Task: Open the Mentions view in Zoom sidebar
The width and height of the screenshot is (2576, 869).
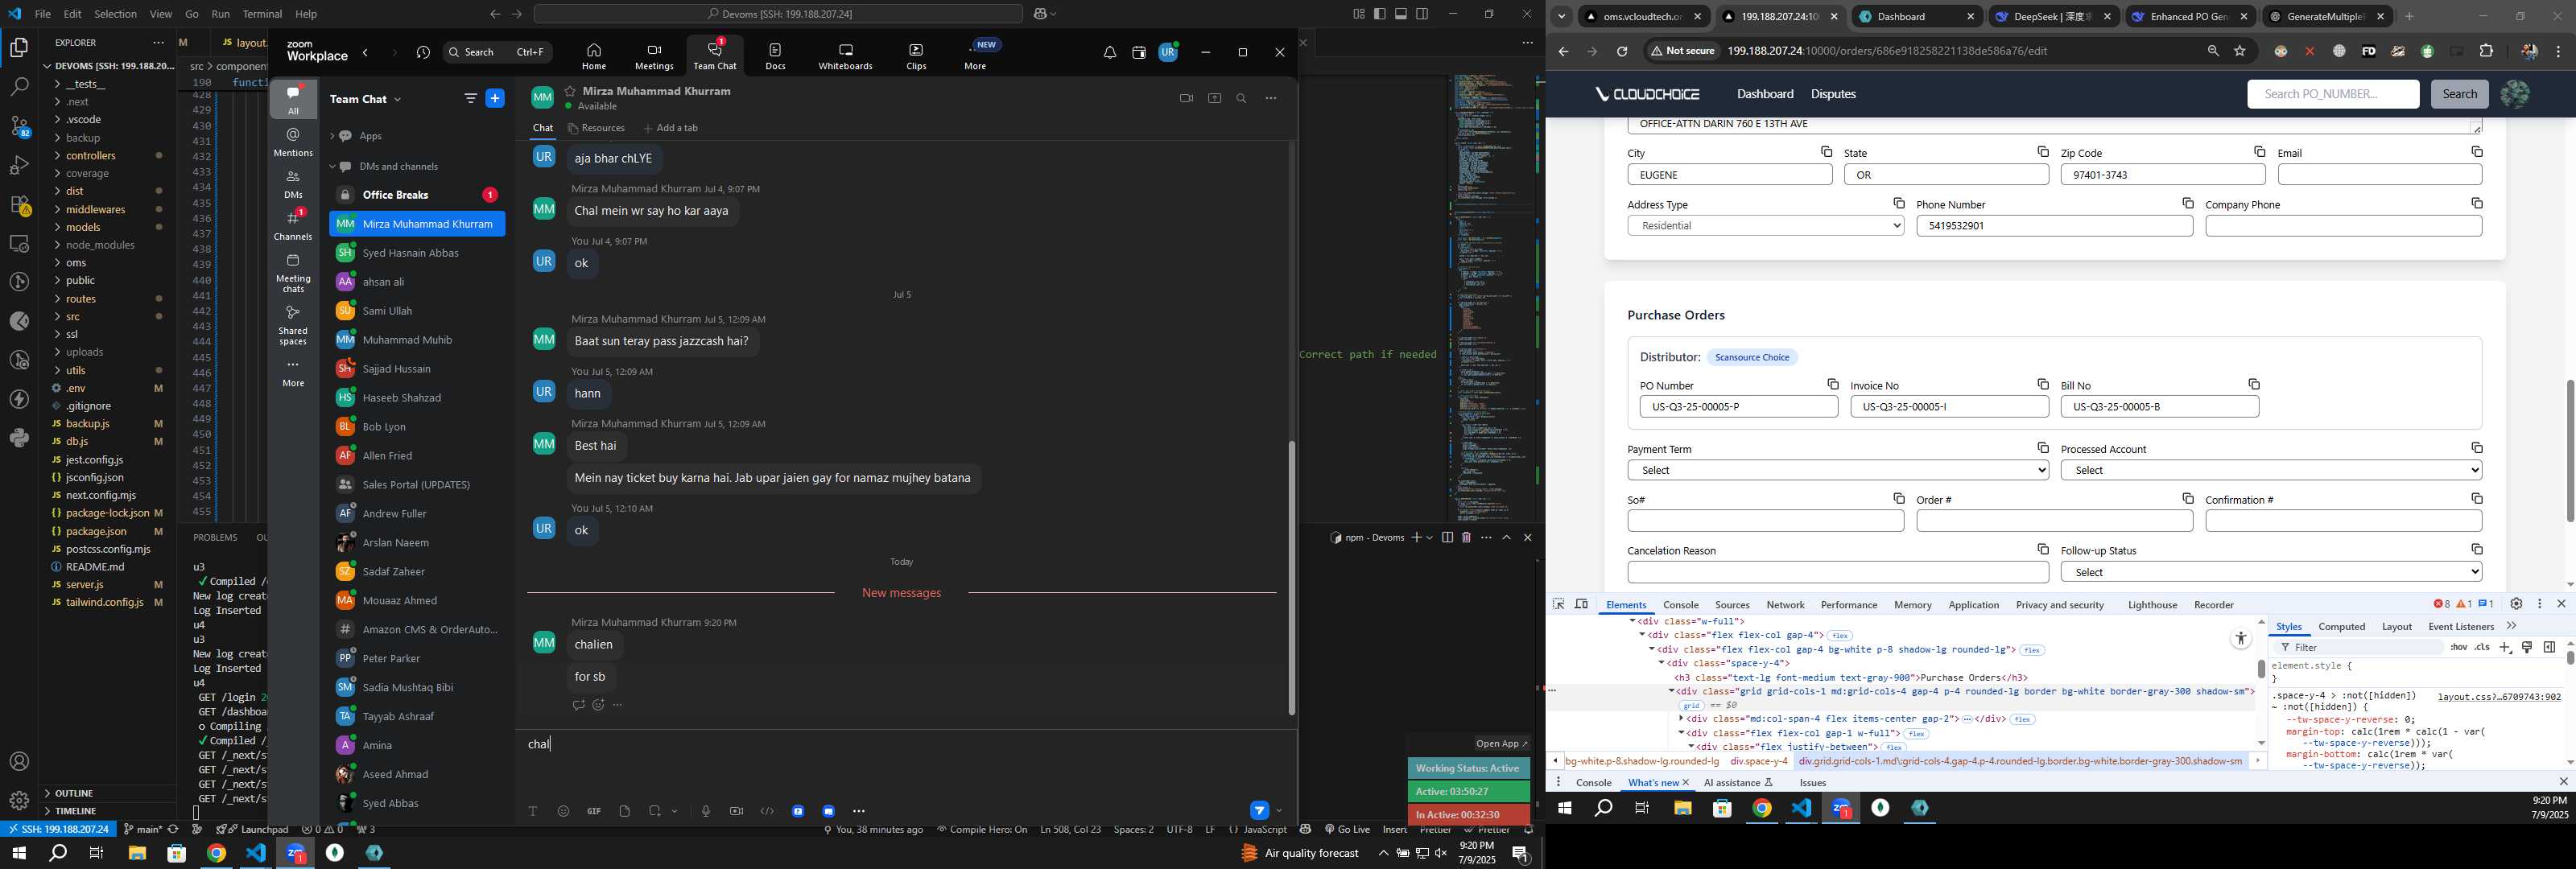Action: (x=293, y=142)
